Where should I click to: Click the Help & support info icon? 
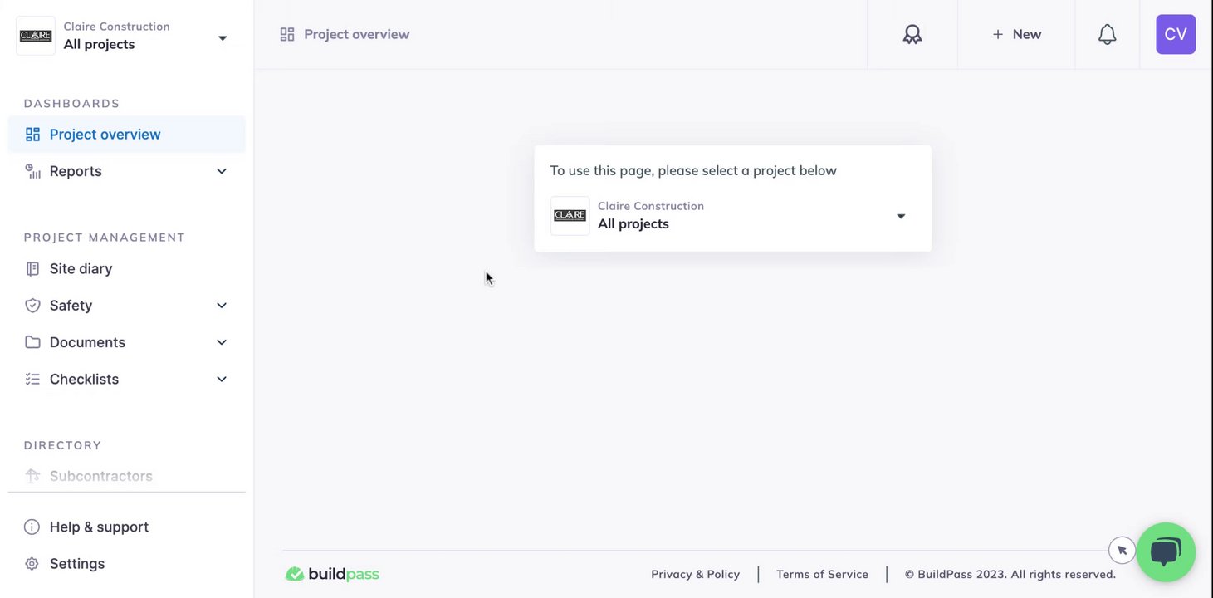[x=32, y=527]
